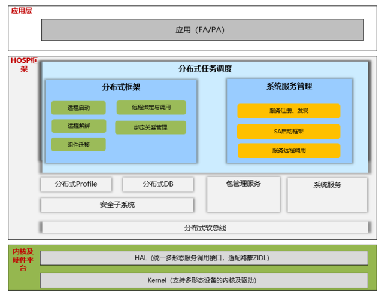The width and height of the screenshot is (385, 299).
Task: Select the 系统服务 box
Action: (x=328, y=195)
